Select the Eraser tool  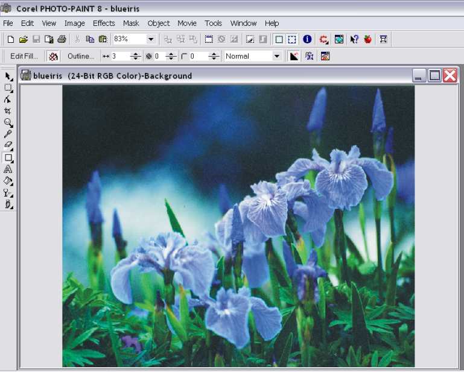(x=8, y=145)
